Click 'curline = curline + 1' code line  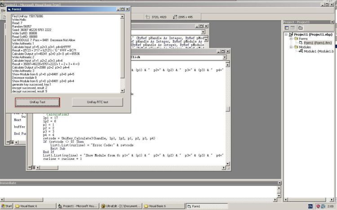pos(62,159)
